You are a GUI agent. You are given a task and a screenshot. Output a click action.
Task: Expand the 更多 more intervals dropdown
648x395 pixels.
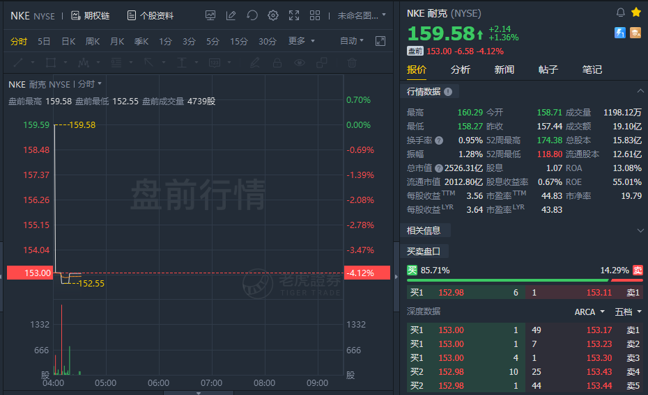click(x=301, y=41)
